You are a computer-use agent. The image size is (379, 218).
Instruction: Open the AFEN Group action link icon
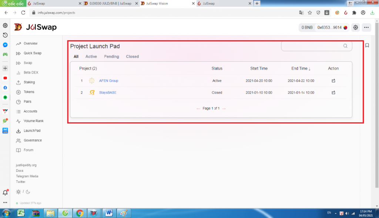[333, 81]
